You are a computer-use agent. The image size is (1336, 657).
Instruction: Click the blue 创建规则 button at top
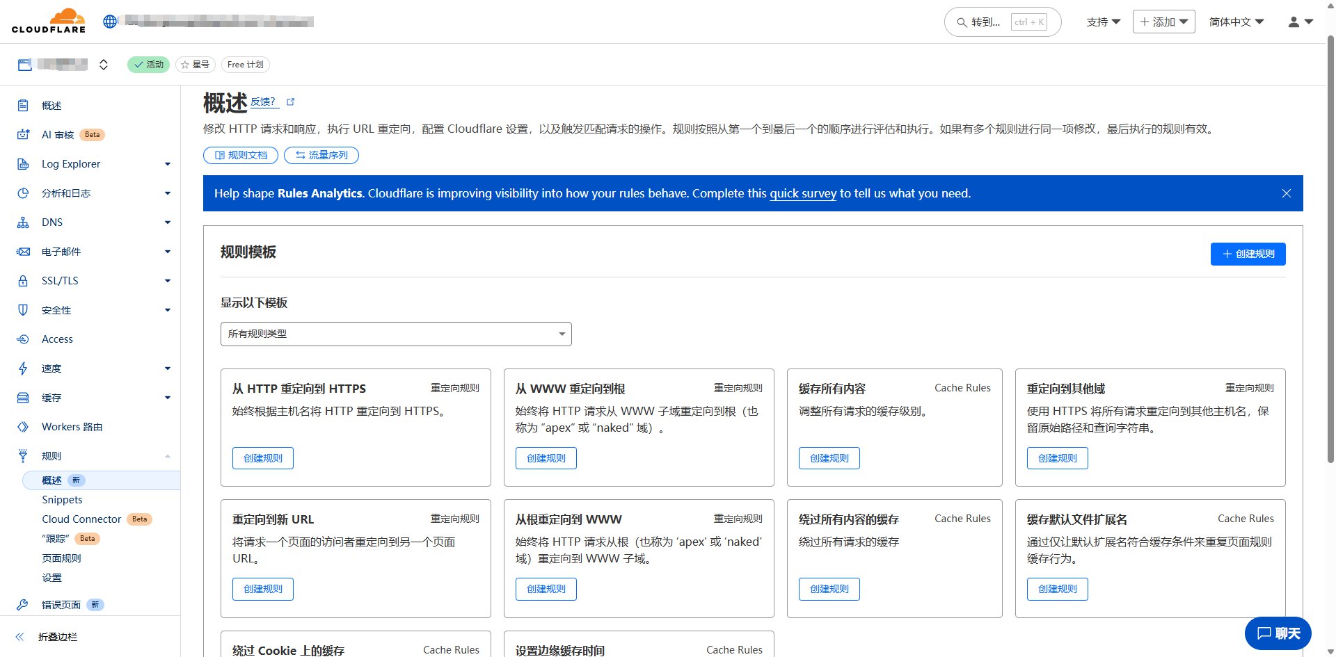click(x=1248, y=254)
